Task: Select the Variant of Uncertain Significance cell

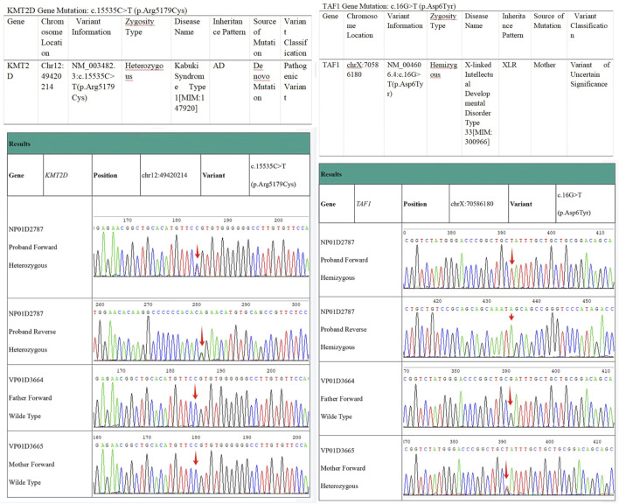Action: 590,107
